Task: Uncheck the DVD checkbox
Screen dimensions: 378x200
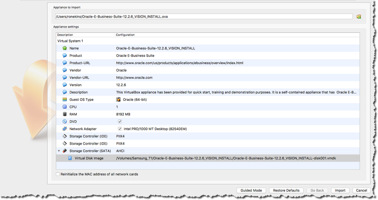Action: pos(120,121)
